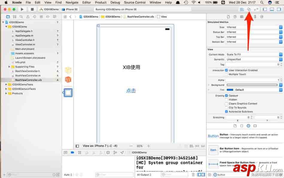Uncheck Autoresize Subviews
284x178 pixels.
coord(227,111)
